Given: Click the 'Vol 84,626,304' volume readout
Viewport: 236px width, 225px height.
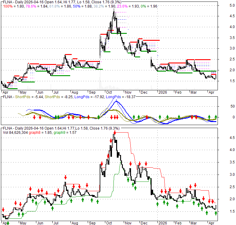Looking at the screenshot, I should point(15,133).
